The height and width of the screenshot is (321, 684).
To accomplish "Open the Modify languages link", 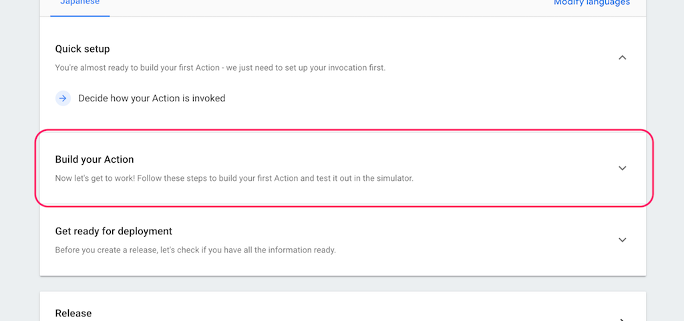I will point(592,3).
